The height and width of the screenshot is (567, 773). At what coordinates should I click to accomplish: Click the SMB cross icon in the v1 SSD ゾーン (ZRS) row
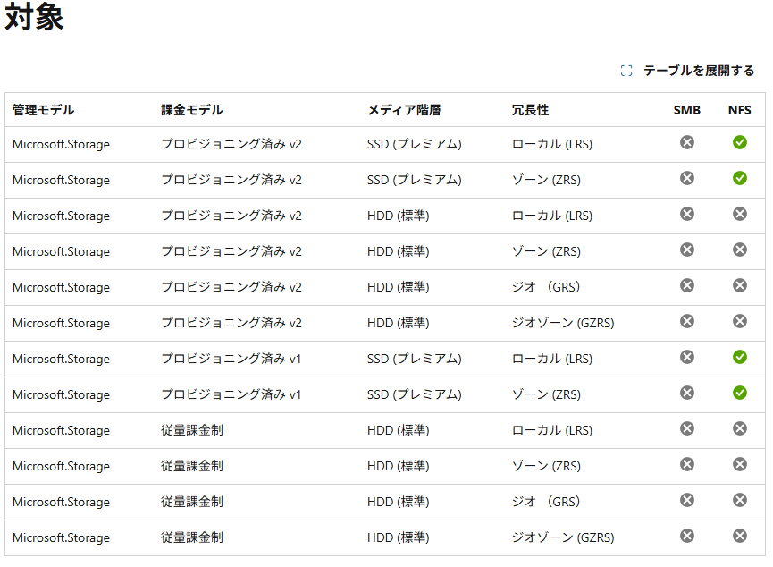pos(686,393)
